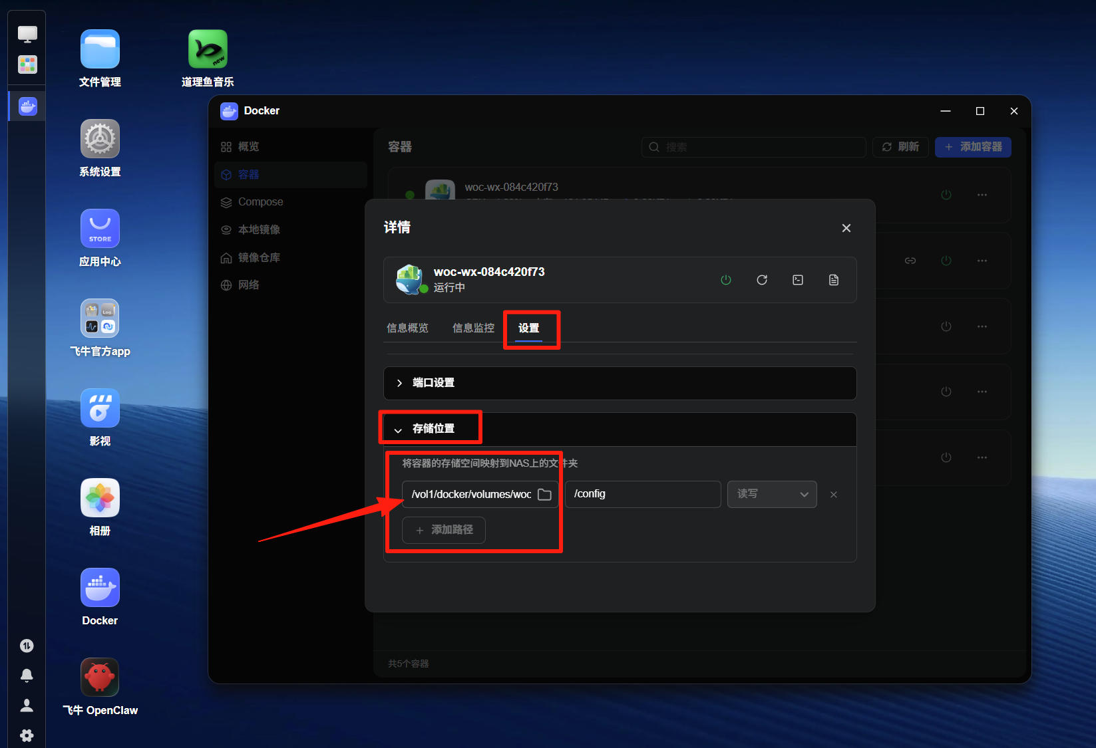The width and height of the screenshot is (1096, 748).
Task: Toggle power for first container in list
Action: (x=946, y=195)
